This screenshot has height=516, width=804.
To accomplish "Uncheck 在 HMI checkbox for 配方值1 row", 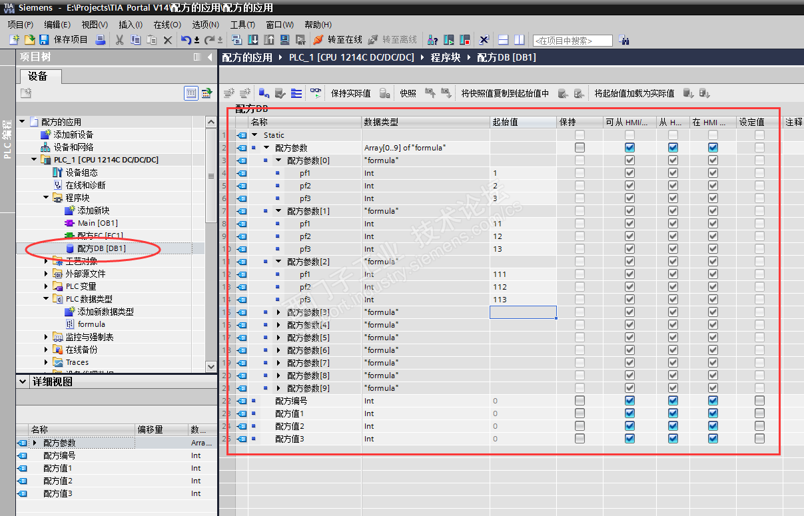I will point(713,413).
